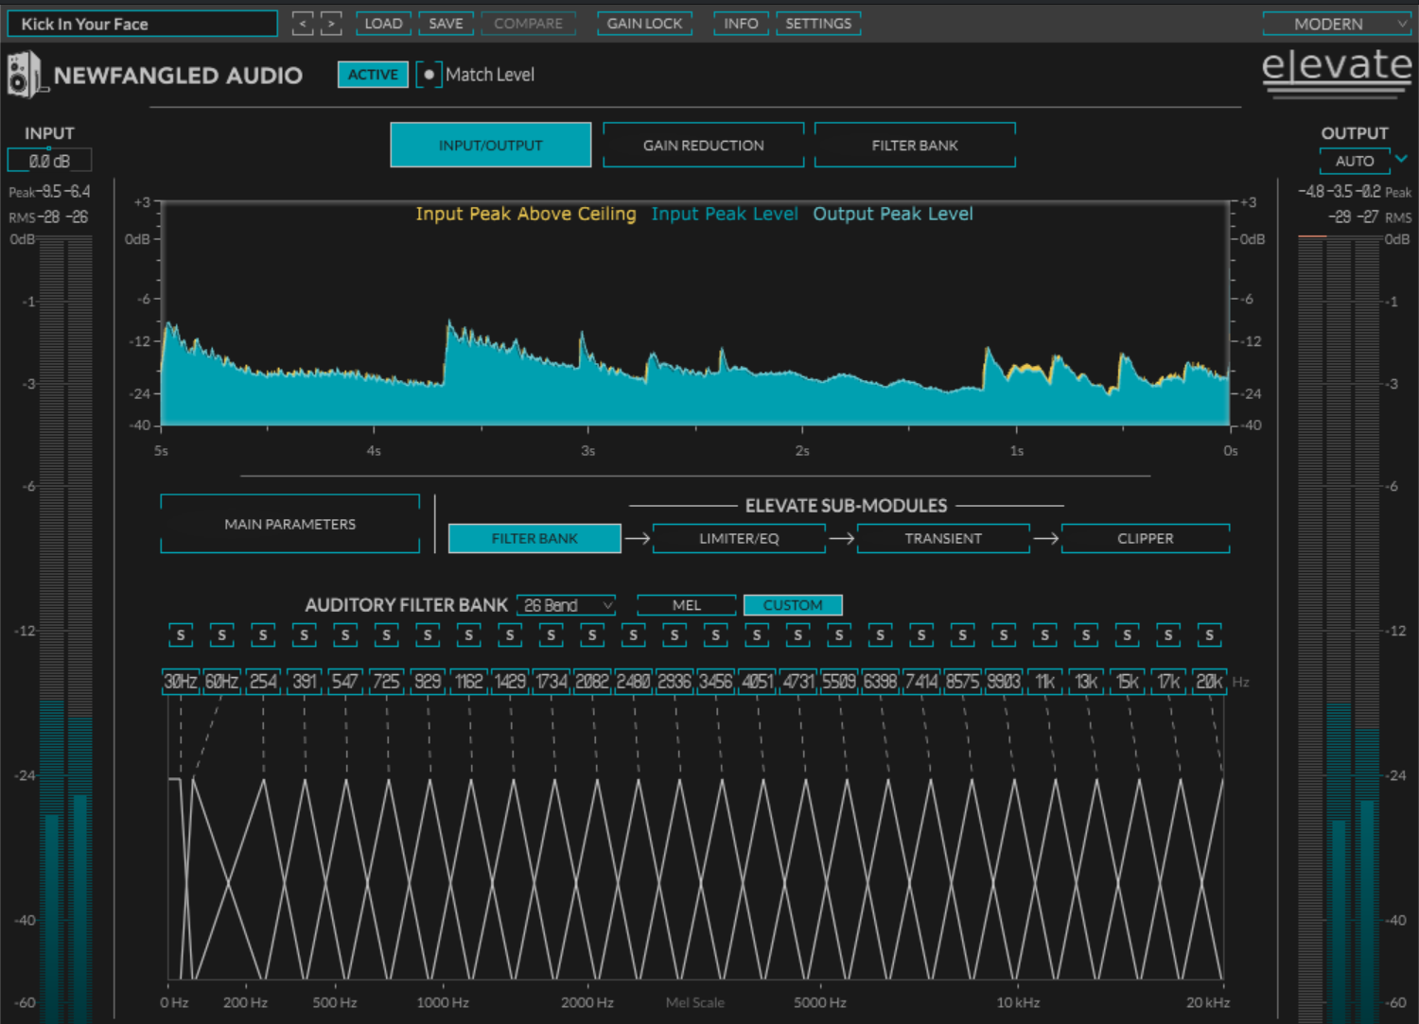Select the TRANSIENT sub-module
Image resolution: width=1419 pixels, height=1024 pixels.
coord(943,538)
